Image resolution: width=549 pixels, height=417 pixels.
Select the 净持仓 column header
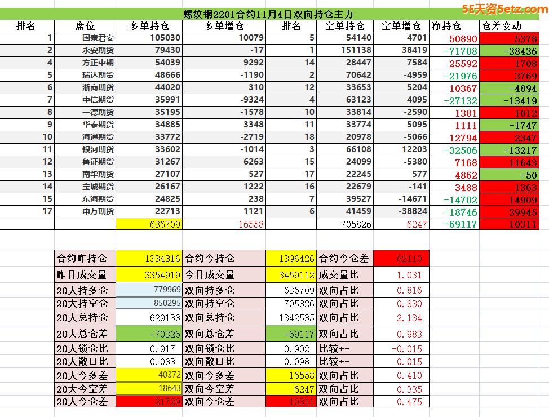coord(454,26)
